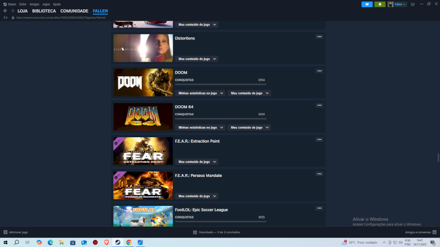
Task: Expand DOOM 64 game content dropdown
Action: (x=249, y=127)
